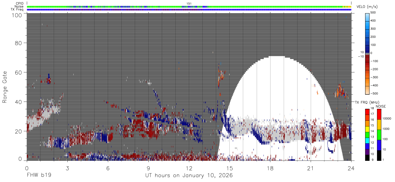Click noise legend label 100
Screen dimensions: 395x182
point(385,139)
